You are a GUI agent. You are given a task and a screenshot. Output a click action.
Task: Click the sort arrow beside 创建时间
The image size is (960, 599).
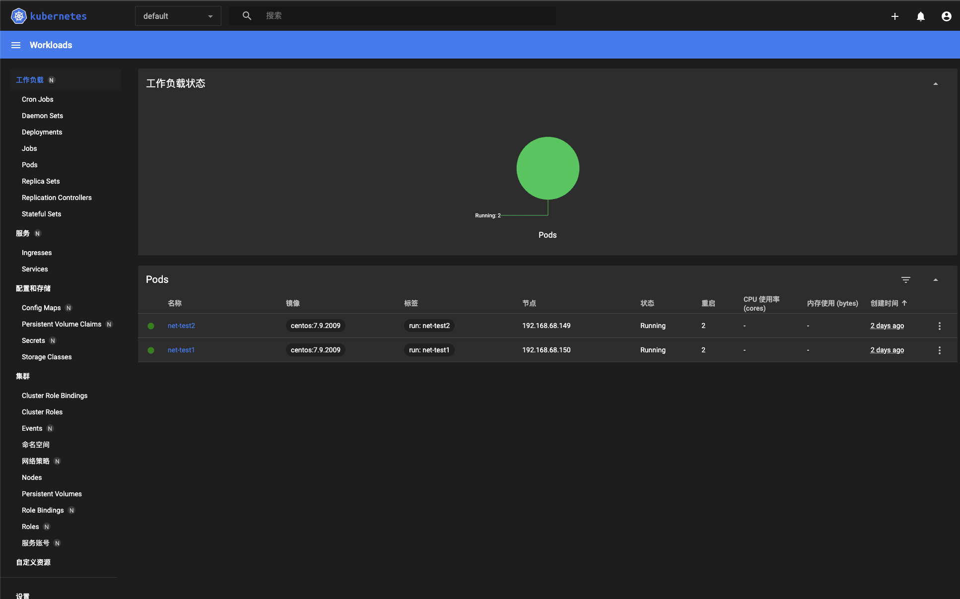pos(904,303)
